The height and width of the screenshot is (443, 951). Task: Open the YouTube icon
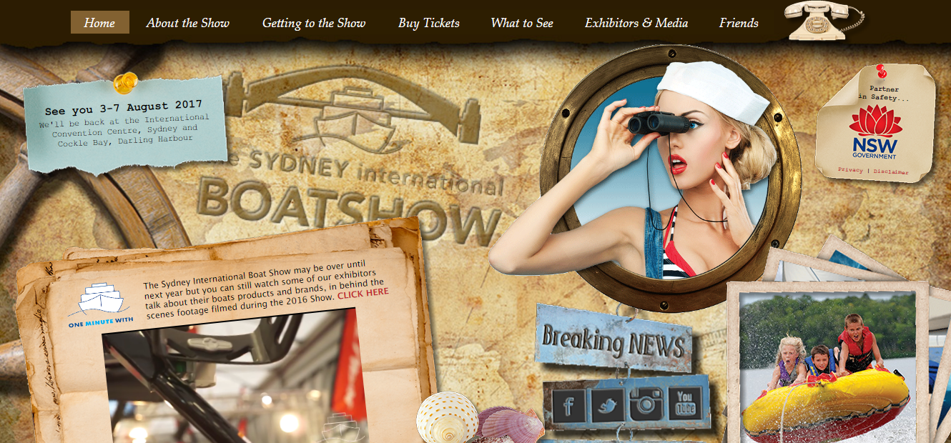coord(685,404)
